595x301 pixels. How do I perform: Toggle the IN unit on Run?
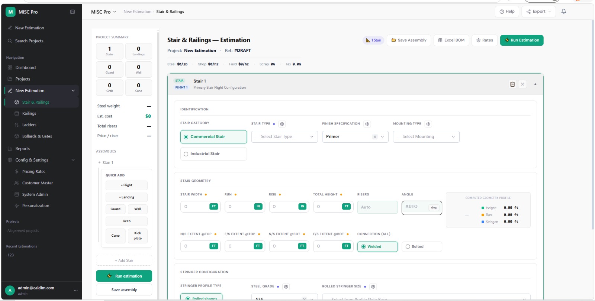[258, 207]
